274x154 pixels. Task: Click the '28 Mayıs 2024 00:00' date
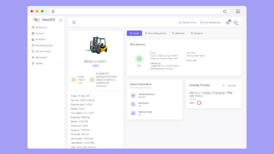pos(195,56)
